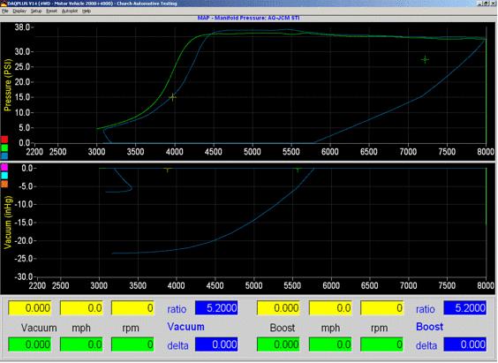Open the File menu

pyautogui.click(x=4, y=11)
